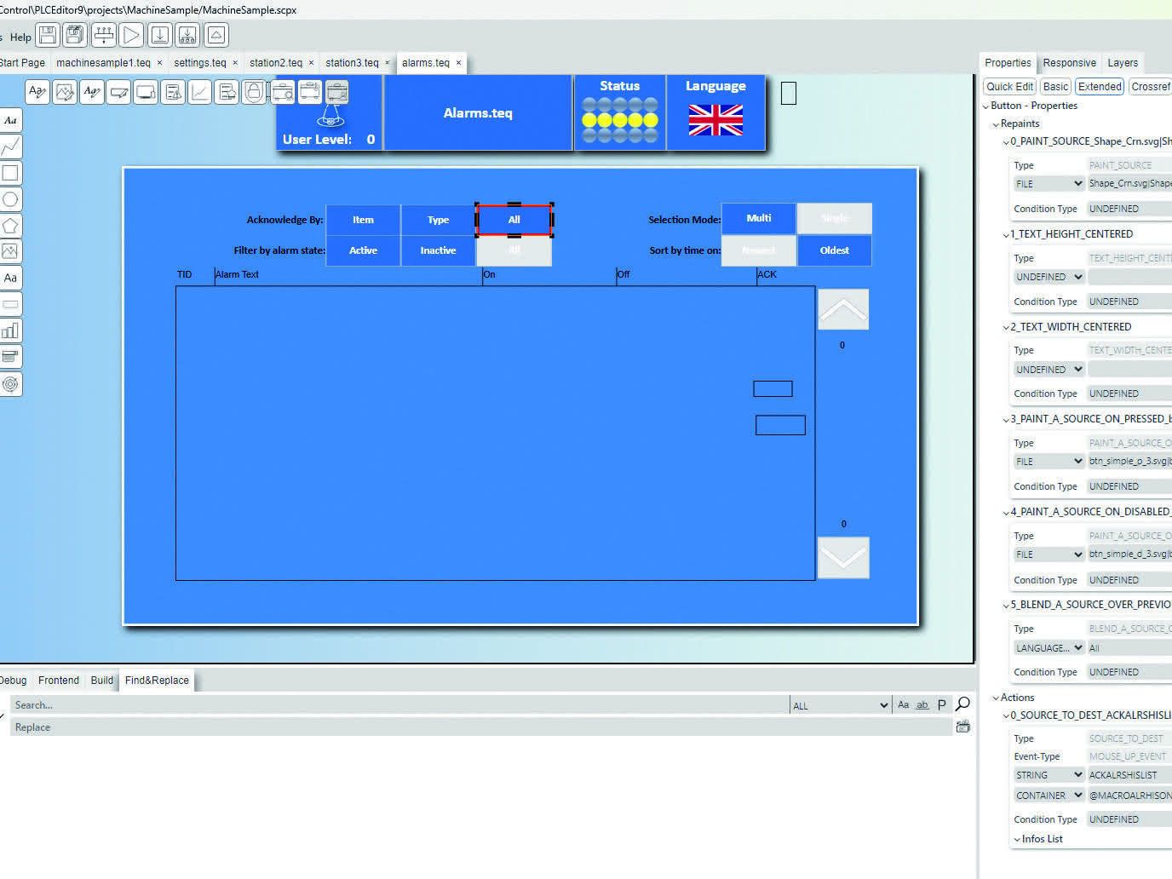Select the circle shape tool
The height and width of the screenshot is (879, 1172).
[x=10, y=199]
